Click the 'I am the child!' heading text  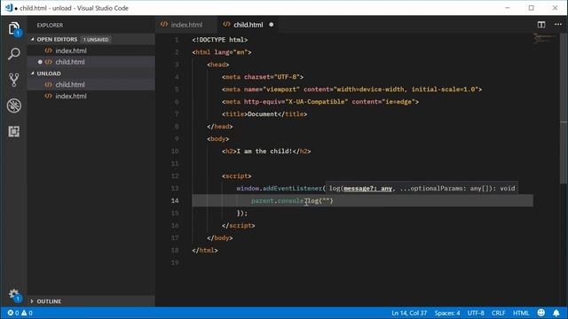point(264,152)
